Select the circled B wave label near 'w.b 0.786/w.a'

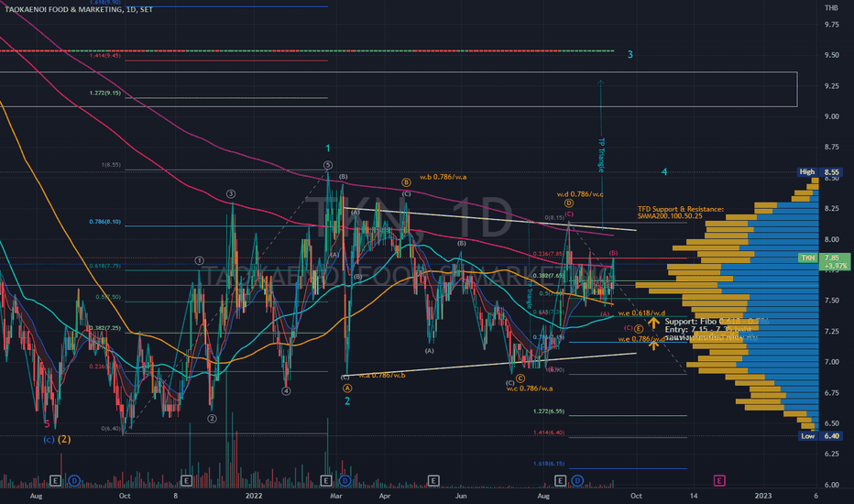click(406, 182)
